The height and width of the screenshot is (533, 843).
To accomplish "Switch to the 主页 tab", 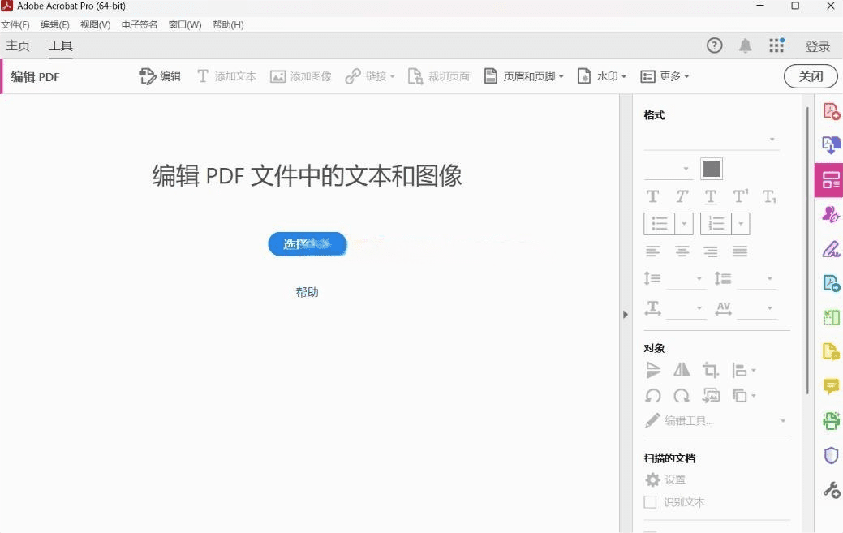I will point(18,45).
